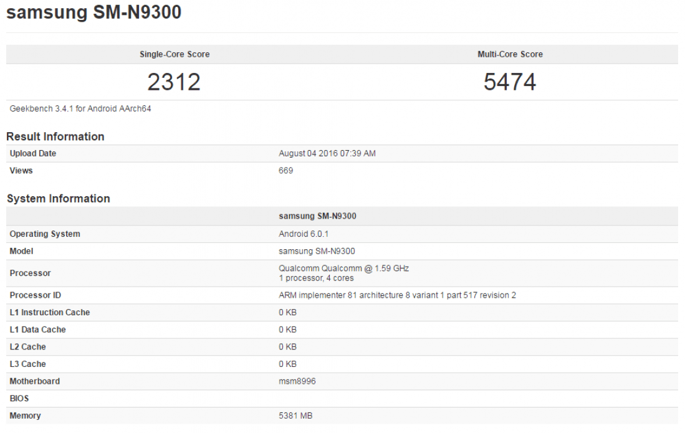Click the samsung SM-N9300 page title
Viewport: 685px width, 433px height.
(x=93, y=12)
